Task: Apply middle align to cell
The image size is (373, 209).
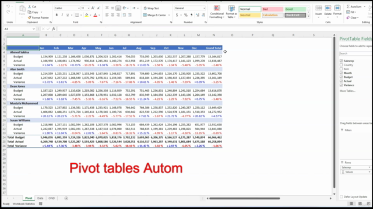Action: click(x=112, y=8)
